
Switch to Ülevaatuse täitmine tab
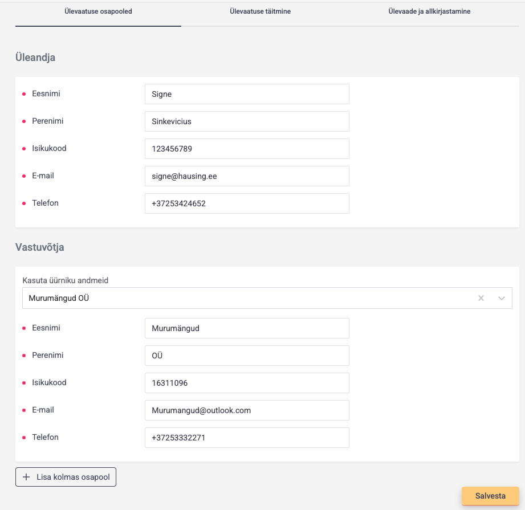coord(260,11)
